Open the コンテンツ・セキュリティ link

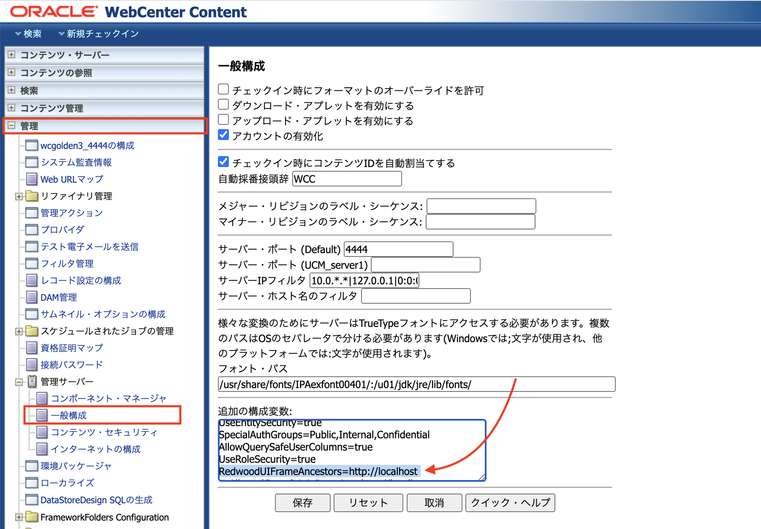pos(104,432)
